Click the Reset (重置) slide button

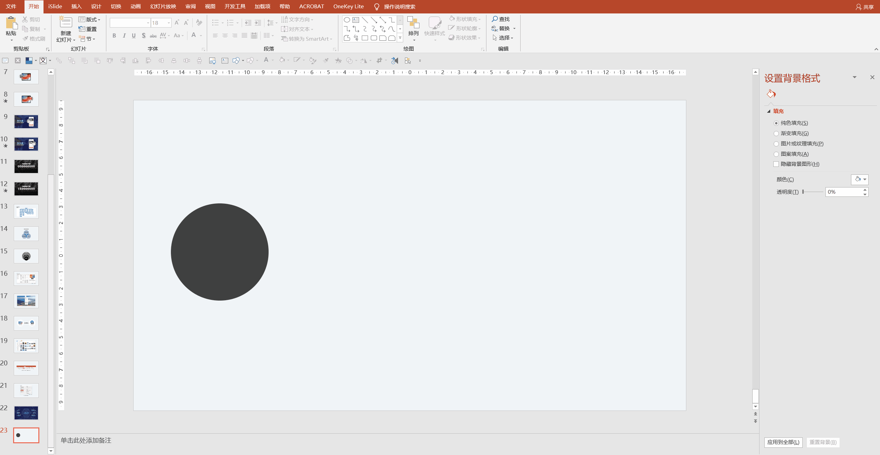[88, 29]
